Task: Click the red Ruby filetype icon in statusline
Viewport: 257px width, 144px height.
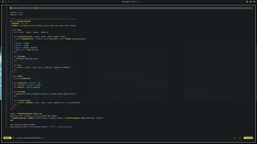Action: 14,138
